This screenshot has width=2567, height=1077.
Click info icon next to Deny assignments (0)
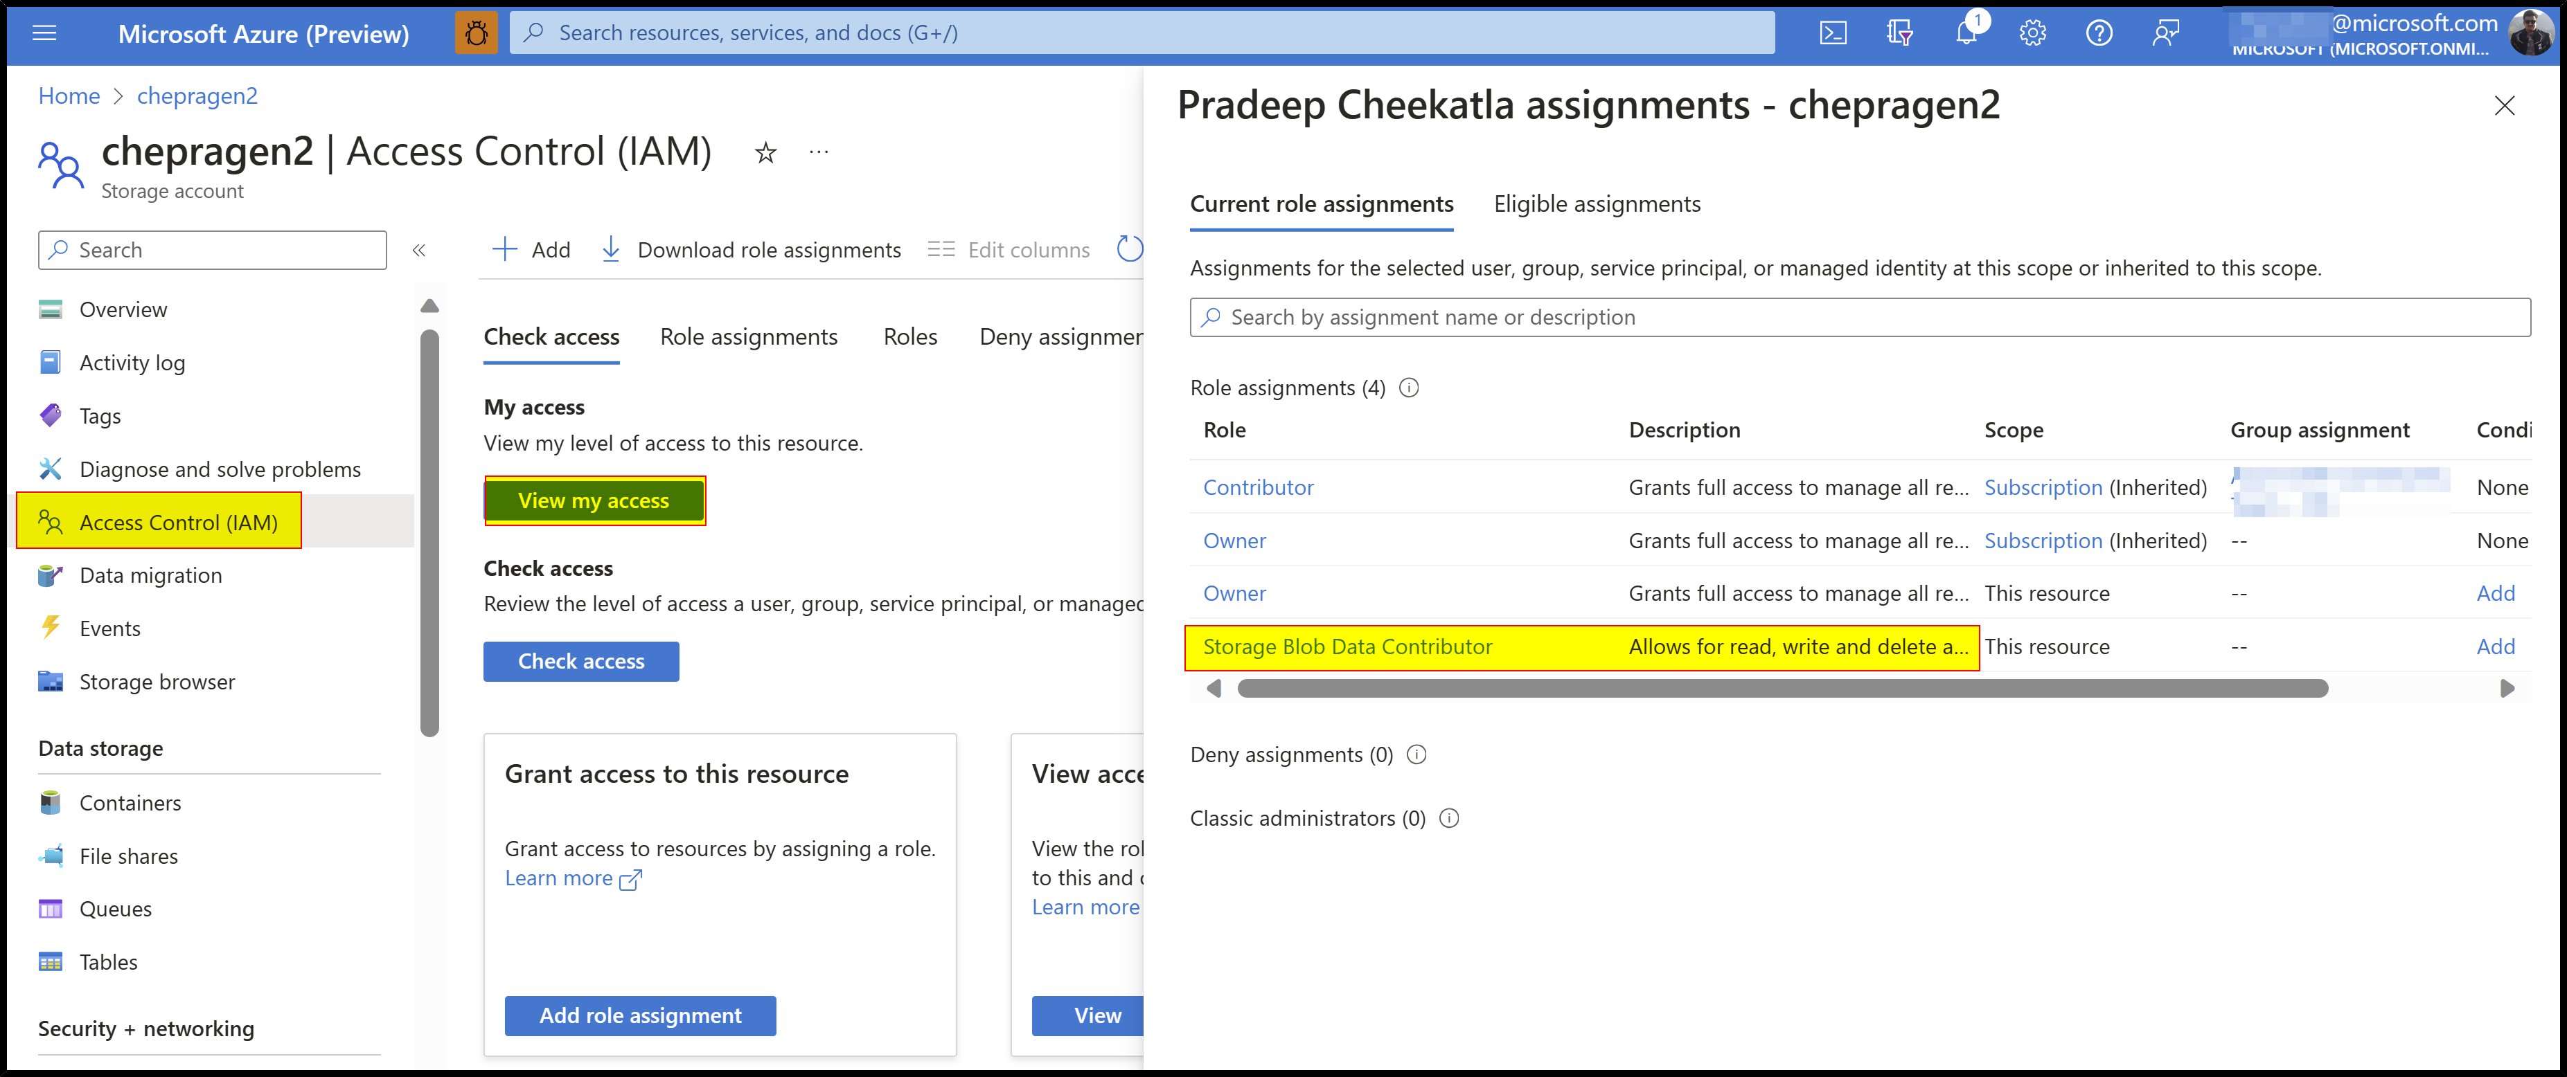(1416, 754)
